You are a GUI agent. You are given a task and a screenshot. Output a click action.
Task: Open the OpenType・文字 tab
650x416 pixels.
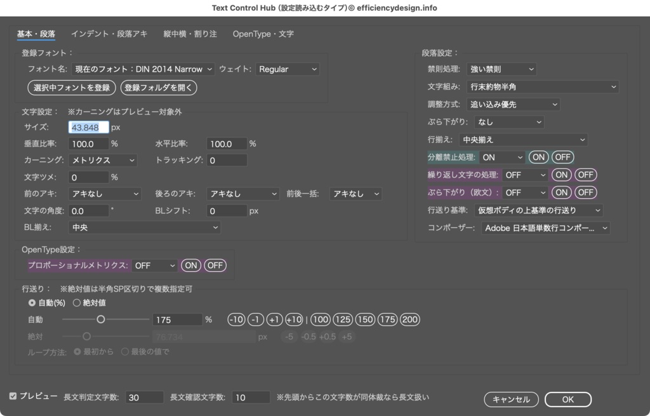pyautogui.click(x=263, y=34)
